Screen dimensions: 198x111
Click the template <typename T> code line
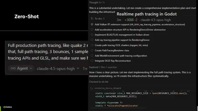109,103
